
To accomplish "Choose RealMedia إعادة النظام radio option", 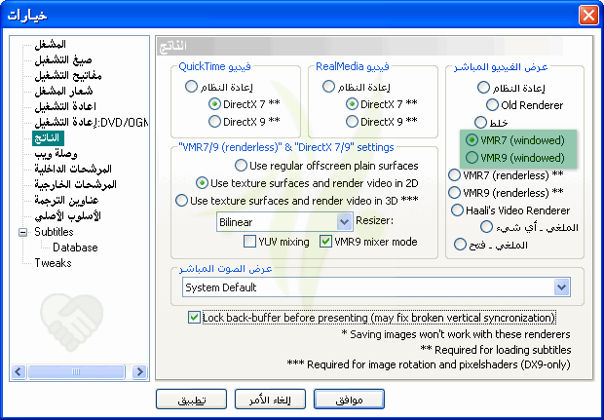I will (328, 87).
